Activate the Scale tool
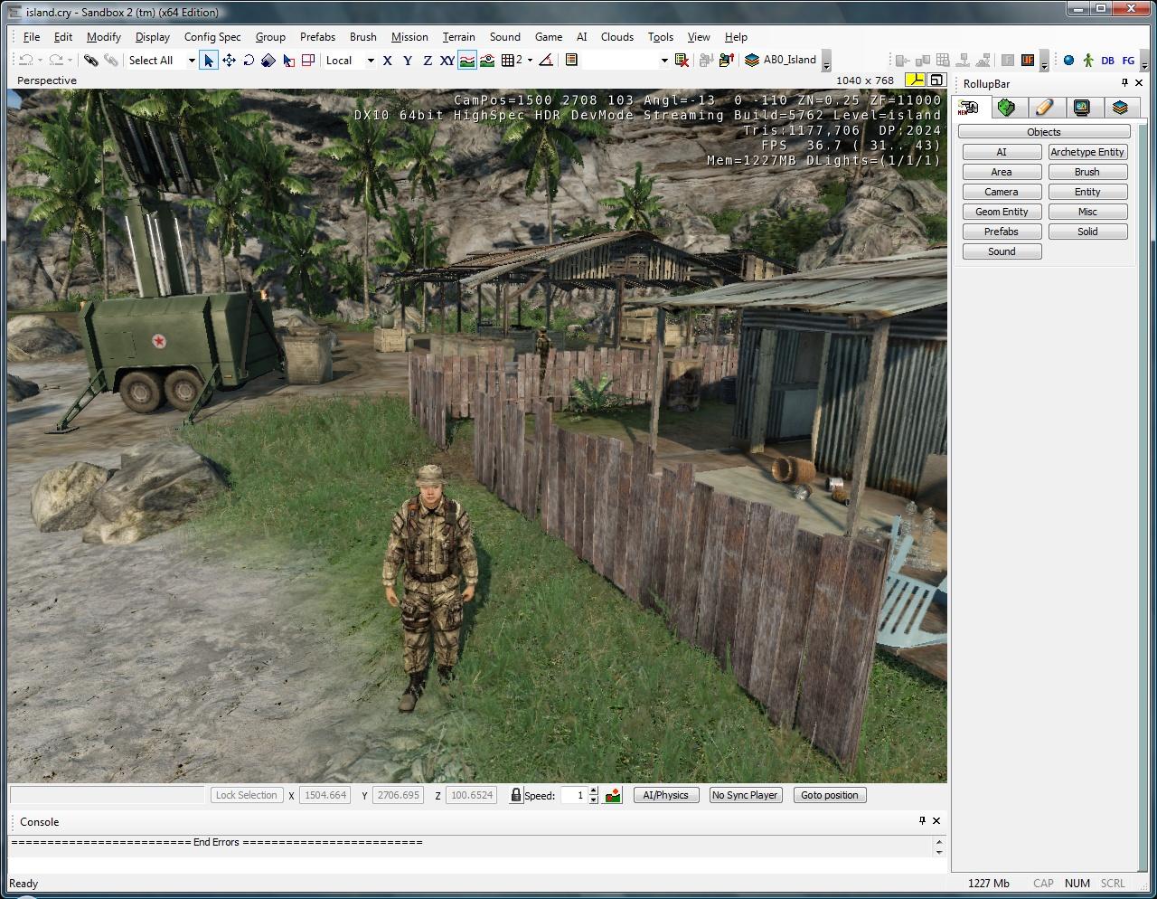The image size is (1157, 899). coord(268,61)
